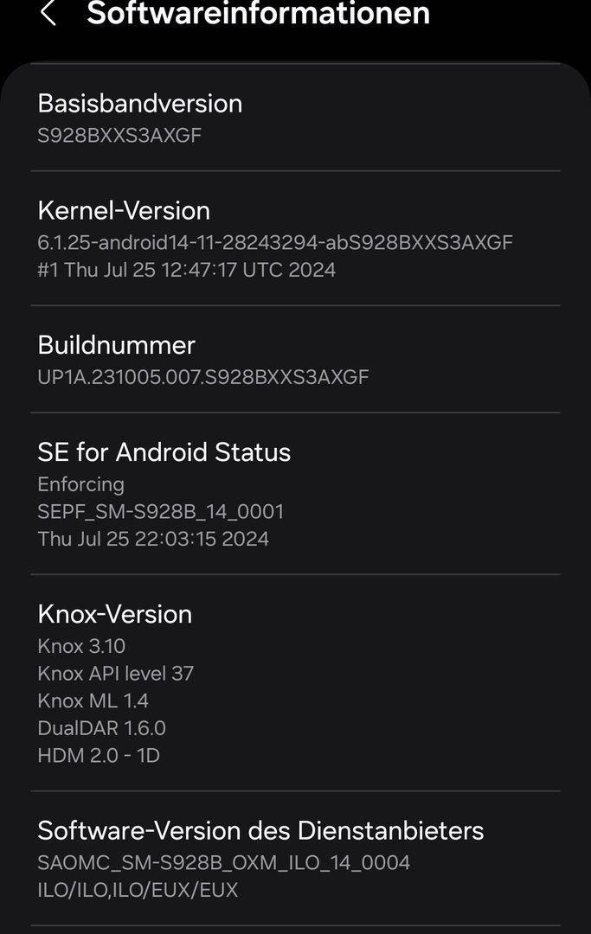Tap the Softwareinformationen page title

click(258, 14)
